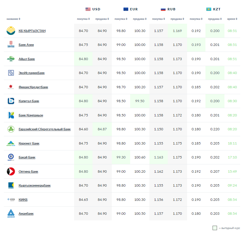Image resolution: width=244 pixels, height=234 pixels.
Task: Click Бакай Банк highlighted EUR 99.30 rate
Action: tap(121, 157)
